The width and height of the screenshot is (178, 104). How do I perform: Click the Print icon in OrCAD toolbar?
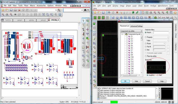pyautogui.click(x=15, y=10)
